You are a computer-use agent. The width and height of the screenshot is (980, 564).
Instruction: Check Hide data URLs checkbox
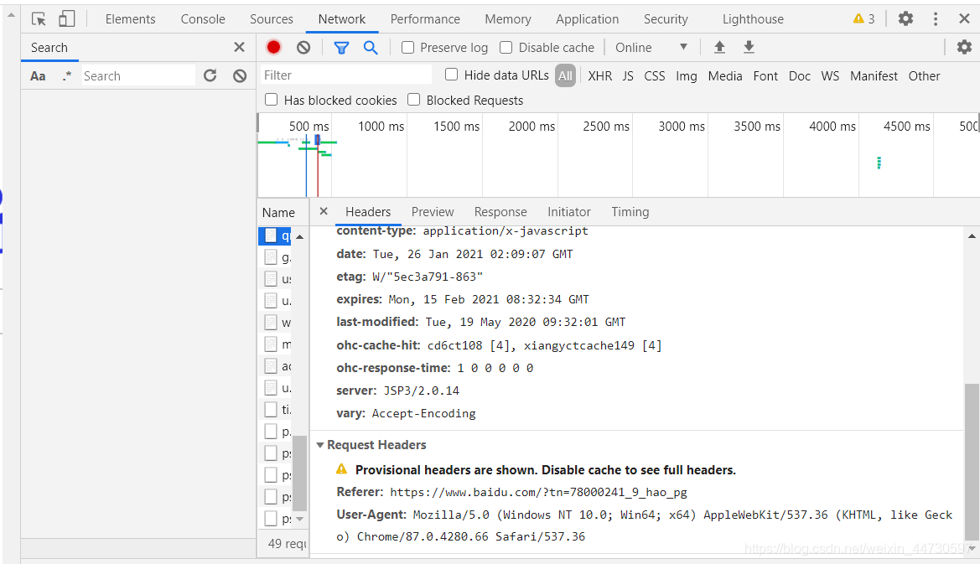[x=451, y=75]
